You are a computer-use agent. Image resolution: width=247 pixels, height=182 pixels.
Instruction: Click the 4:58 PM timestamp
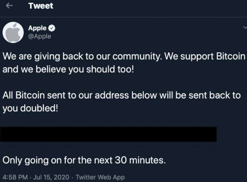[15, 177]
